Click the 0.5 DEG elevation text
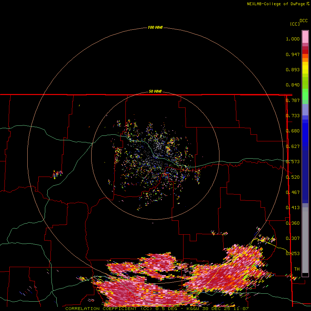The width and height of the screenshot is (311, 311). 167,309
